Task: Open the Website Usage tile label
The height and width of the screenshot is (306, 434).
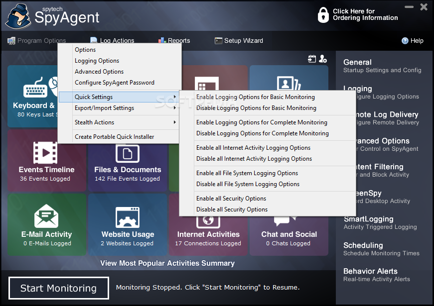Action: [128, 234]
